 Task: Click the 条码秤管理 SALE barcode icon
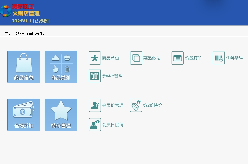coord(95,76)
